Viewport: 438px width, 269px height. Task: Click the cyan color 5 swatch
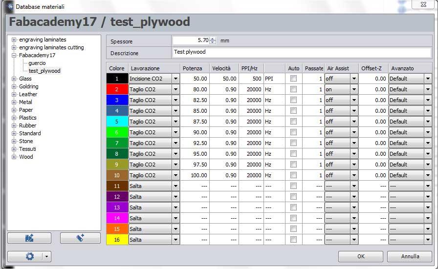(117, 122)
